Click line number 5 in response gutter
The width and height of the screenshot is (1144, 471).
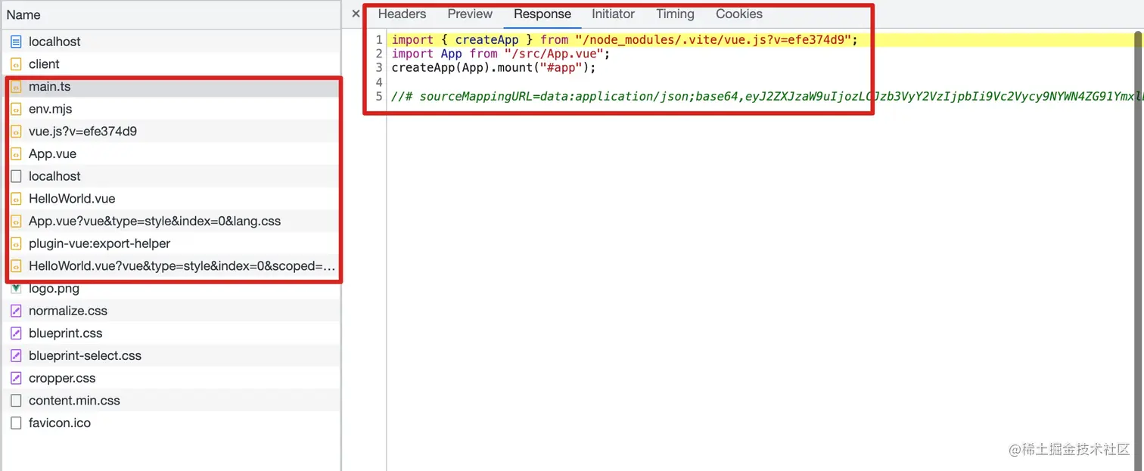[x=379, y=96]
